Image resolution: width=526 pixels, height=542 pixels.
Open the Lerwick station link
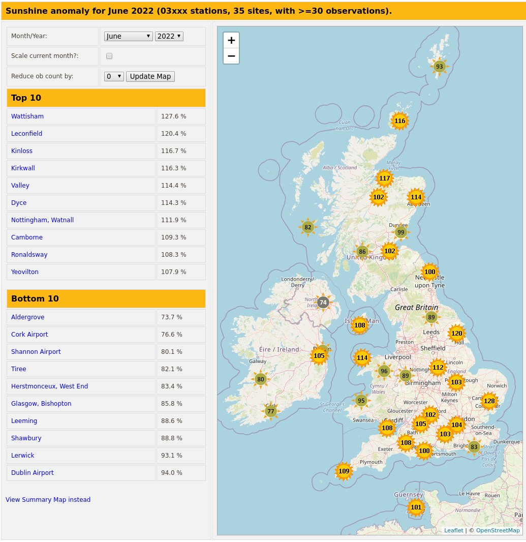[x=22, y=455]
